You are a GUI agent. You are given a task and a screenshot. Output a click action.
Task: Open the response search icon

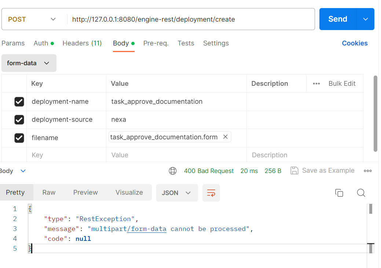[361, 192]
